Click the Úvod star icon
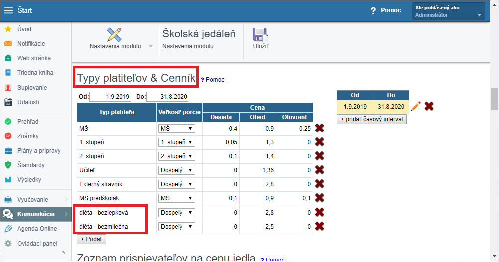 click(8, 29)
